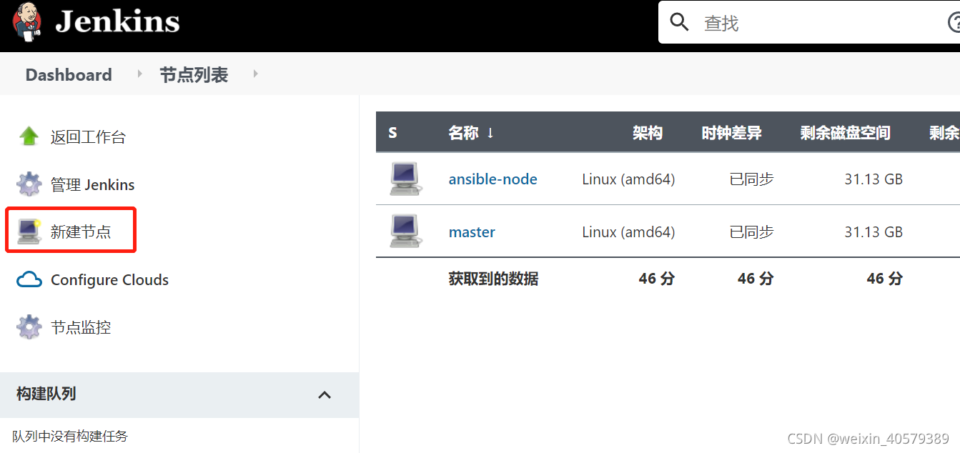Click the cloud icon for Configure Clouds
The width and height of the screenshot is (960, 453).
point(29,279)
